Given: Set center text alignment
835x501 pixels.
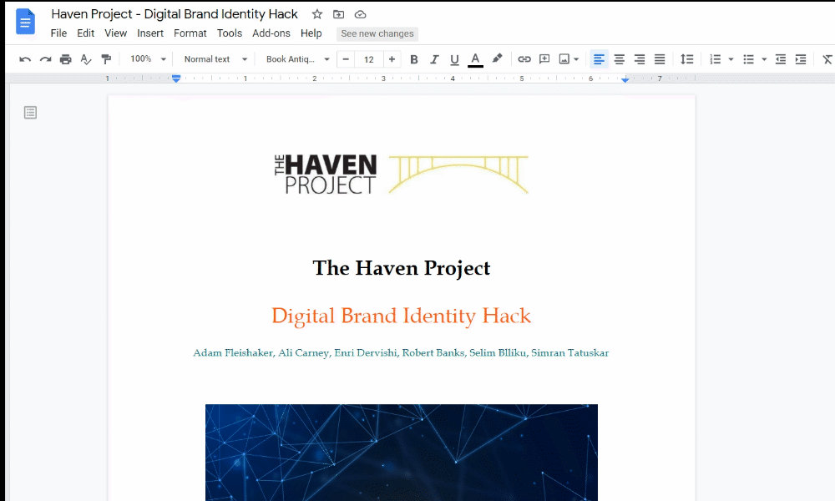Looking at the screenshot, I should pos(619,59).
